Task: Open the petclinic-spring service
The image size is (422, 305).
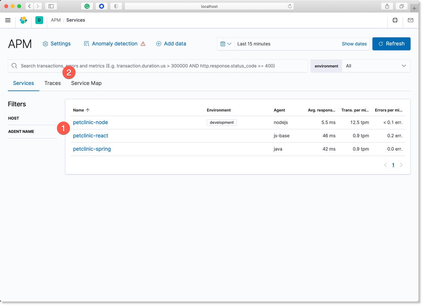Action: click(x=92, y=149)
